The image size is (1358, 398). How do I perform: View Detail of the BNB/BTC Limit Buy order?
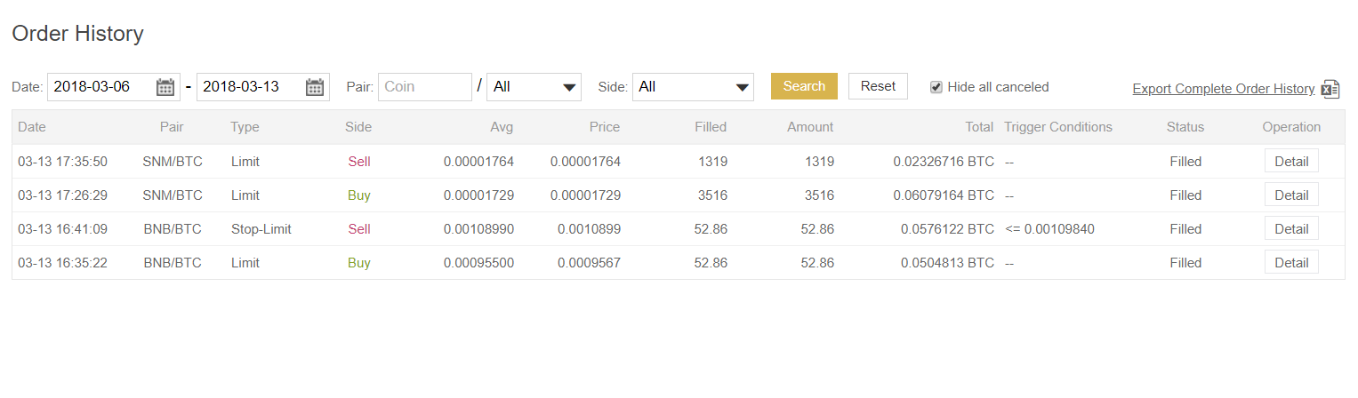(1291, 263)
